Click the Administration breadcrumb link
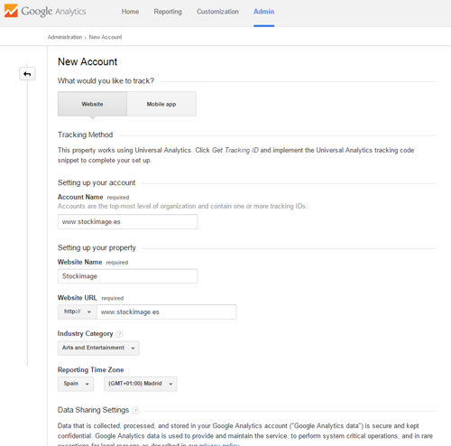Viewport: 451px width, 446px height. pyautogui.click(x=65, y=37)
